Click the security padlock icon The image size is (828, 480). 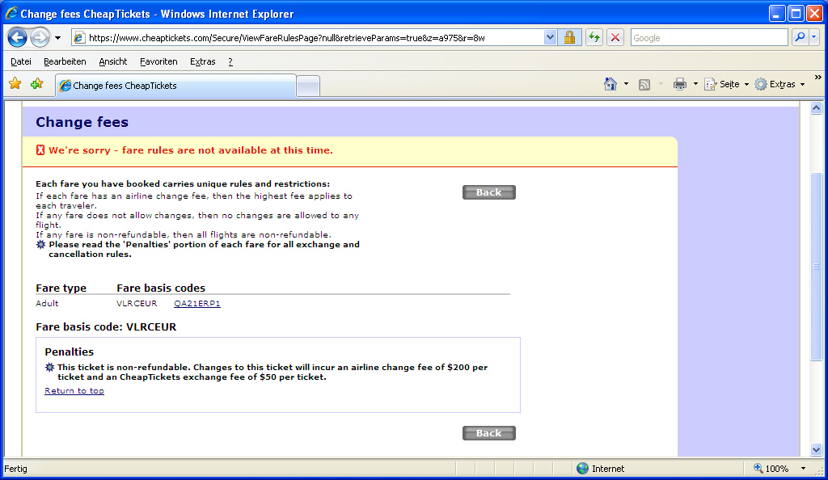pos(569,38)
